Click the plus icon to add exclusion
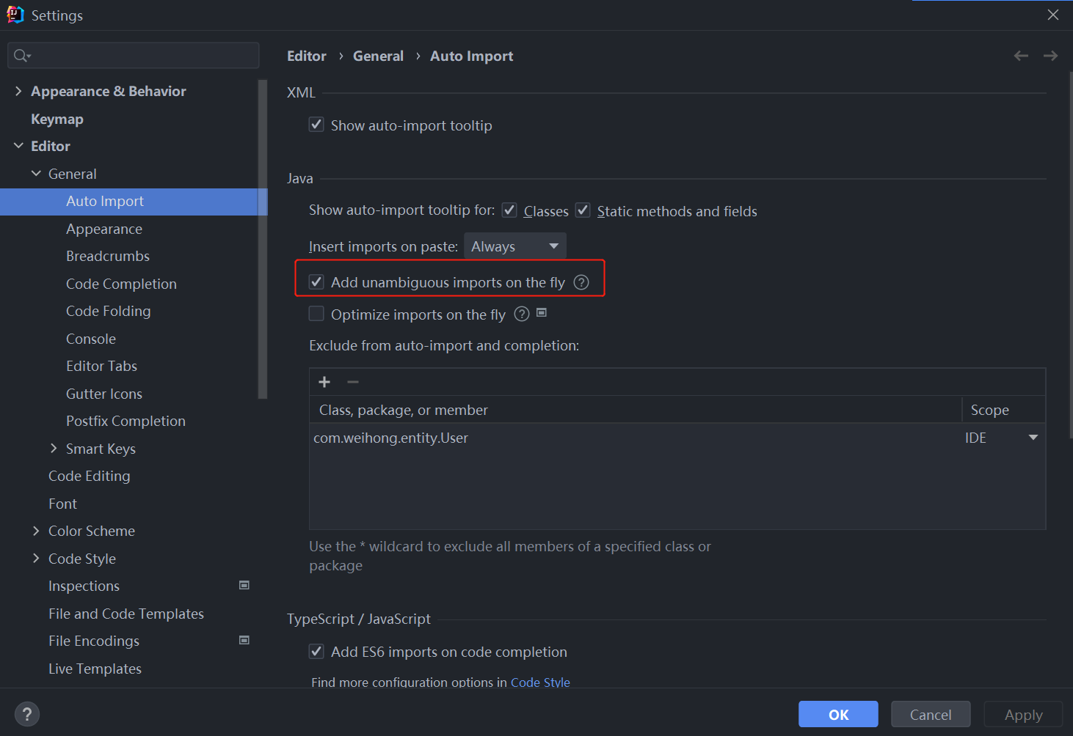1073x736 pixels. [x=324, y=382]
